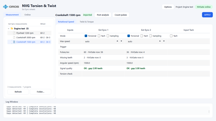The height and width of the screenshot is (121, 216).
Task: Click 'OK · gap 3.00 teeth' status
Action: tap(136, 68)
